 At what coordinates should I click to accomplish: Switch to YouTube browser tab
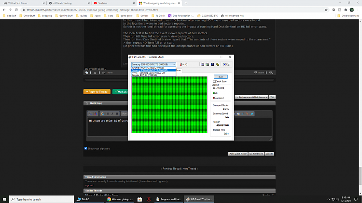(114, 3)
